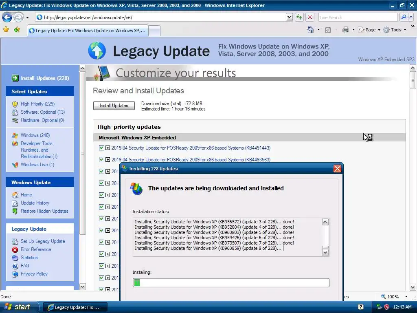The height and width of the screenshot is (313, 417).
Task: Select Software, Optional (13) category
Action: point(43,112)
